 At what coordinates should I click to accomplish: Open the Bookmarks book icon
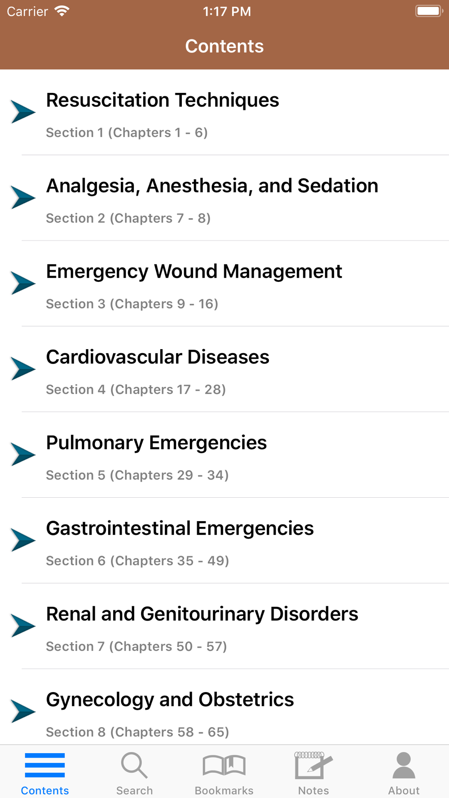pyautogui.click(x=224, y=766)
